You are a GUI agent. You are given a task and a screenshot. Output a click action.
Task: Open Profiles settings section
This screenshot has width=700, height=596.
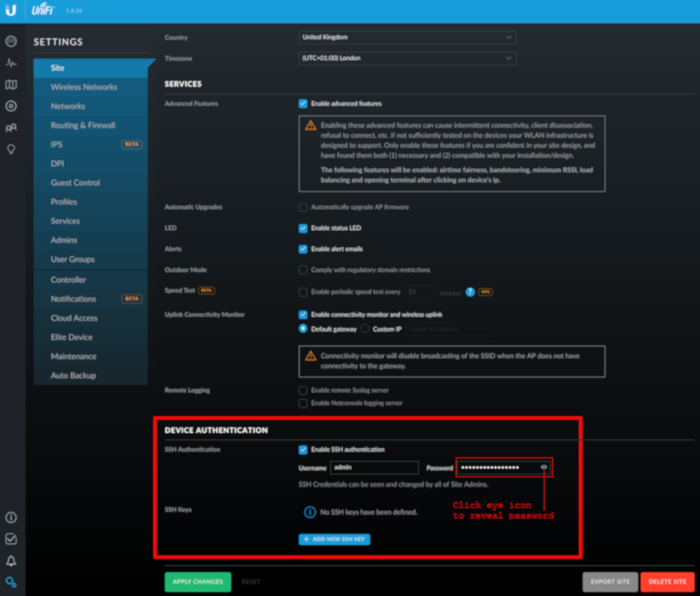point(90,201)
